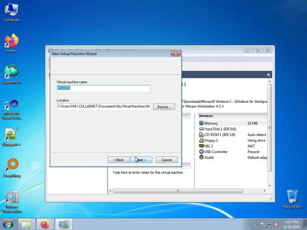Open the Recycle Bin
This screenshot has width=307, height=230.
[x=292, y=199]
